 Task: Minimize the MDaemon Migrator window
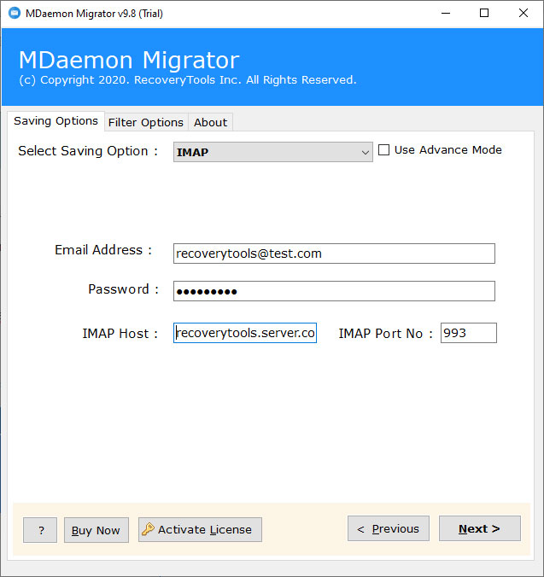coord(446,14)
